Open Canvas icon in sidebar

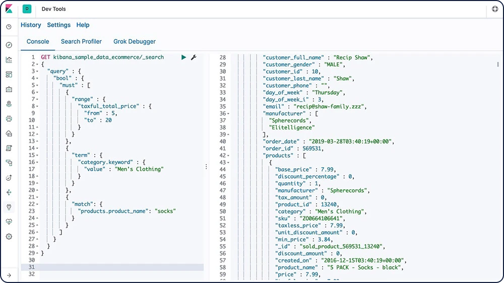pyautogui.click(x=9, y=89)
